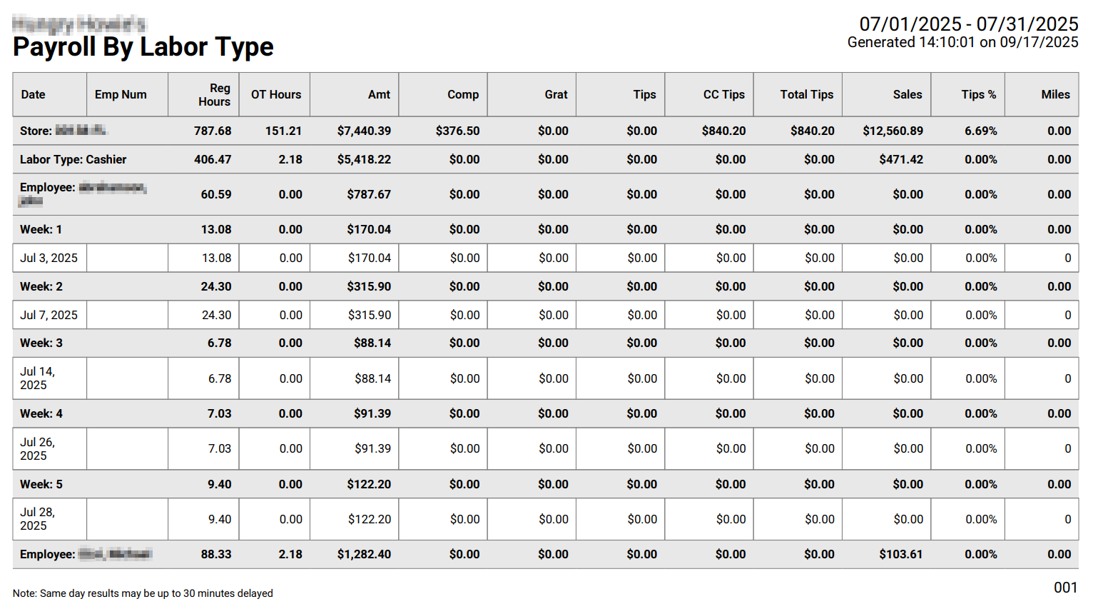Click the Total Tips column header
Screen dimensions: 1093x609
click(798, 94)
